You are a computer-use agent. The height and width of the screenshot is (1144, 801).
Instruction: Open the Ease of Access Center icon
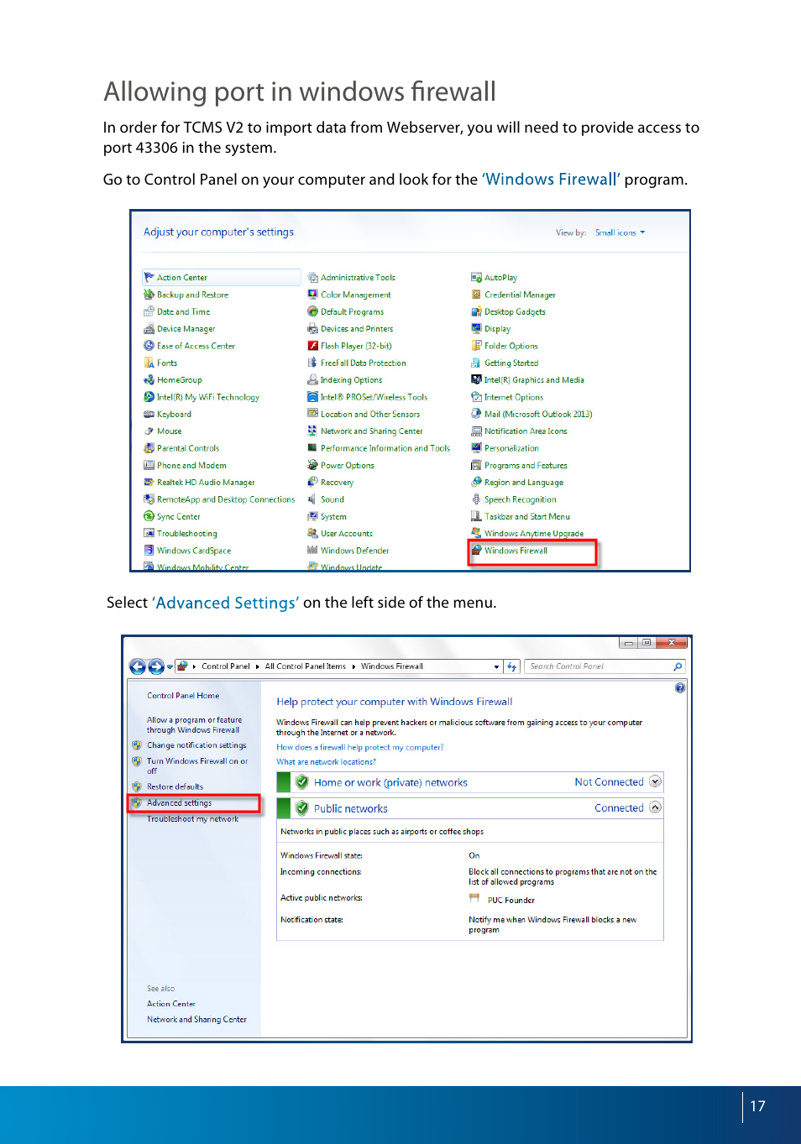(x=149, y=346)
